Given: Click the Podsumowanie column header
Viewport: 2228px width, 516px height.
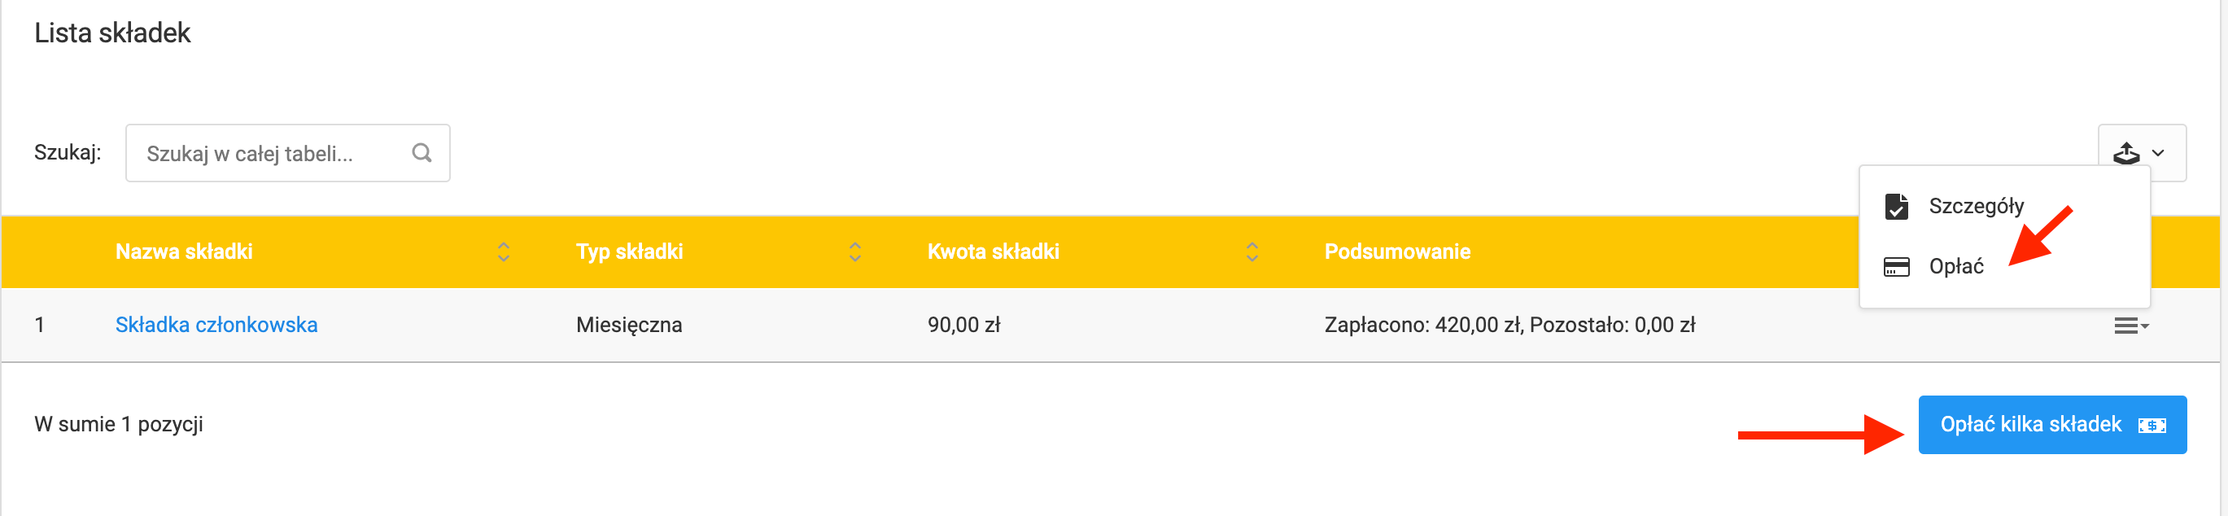Looking at the screenshot, I should pos(1397,252).
